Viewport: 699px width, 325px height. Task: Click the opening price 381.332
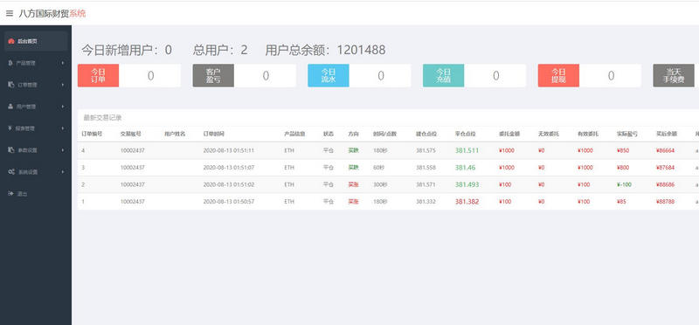426,202
